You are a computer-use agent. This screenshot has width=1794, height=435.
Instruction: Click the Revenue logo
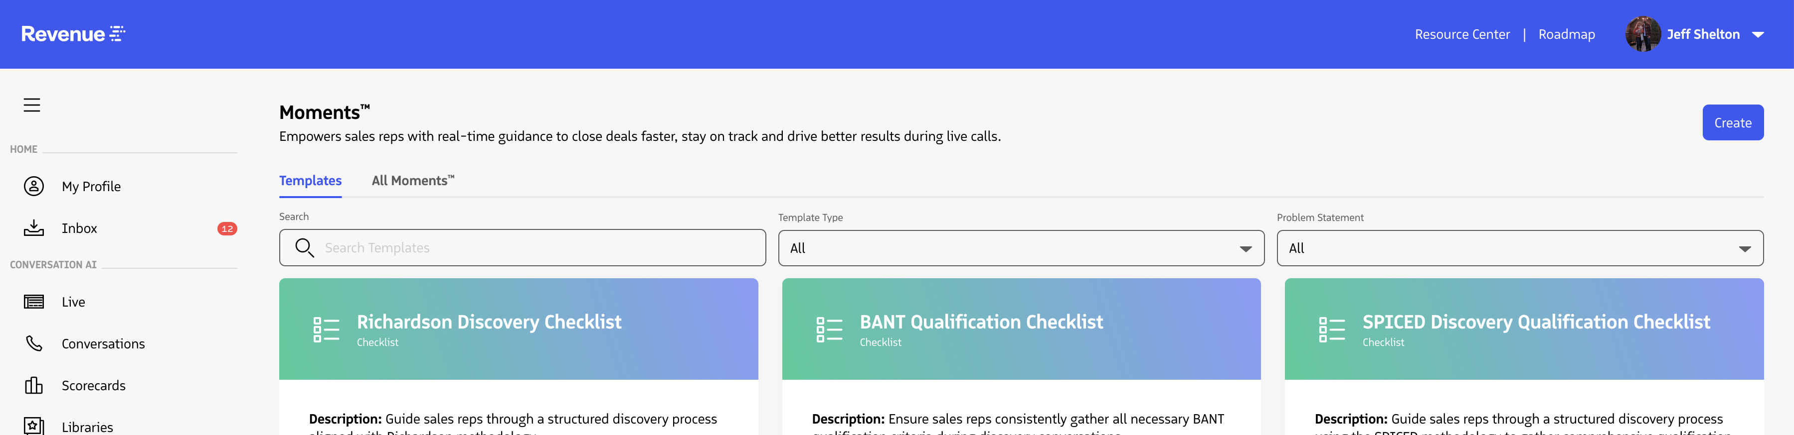point(73,34)
